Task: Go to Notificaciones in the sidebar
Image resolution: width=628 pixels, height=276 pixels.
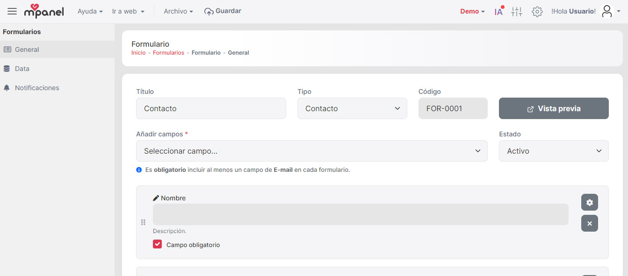Action: 37,88
